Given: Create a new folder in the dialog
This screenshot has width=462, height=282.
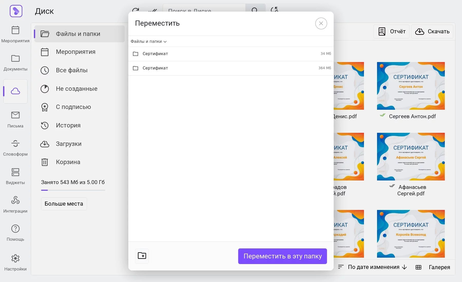Looking at the screenshot, I should [142, 256].
